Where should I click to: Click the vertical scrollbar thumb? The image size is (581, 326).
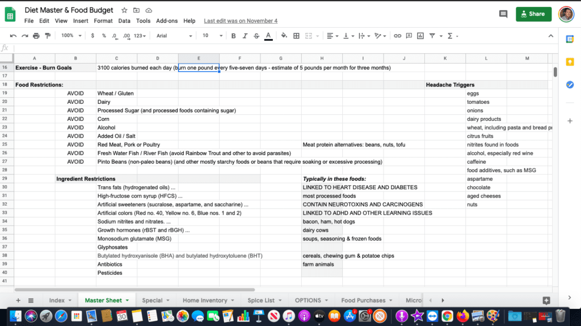tap(555, 72)
